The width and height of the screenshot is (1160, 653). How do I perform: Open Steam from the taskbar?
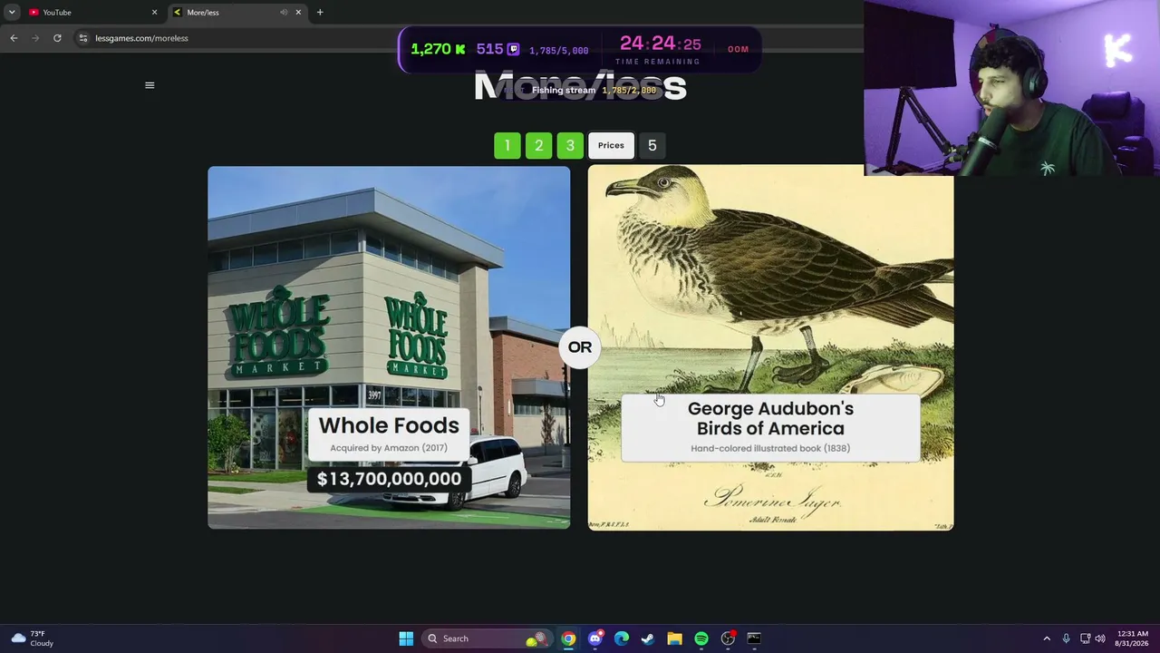(648, 638)
